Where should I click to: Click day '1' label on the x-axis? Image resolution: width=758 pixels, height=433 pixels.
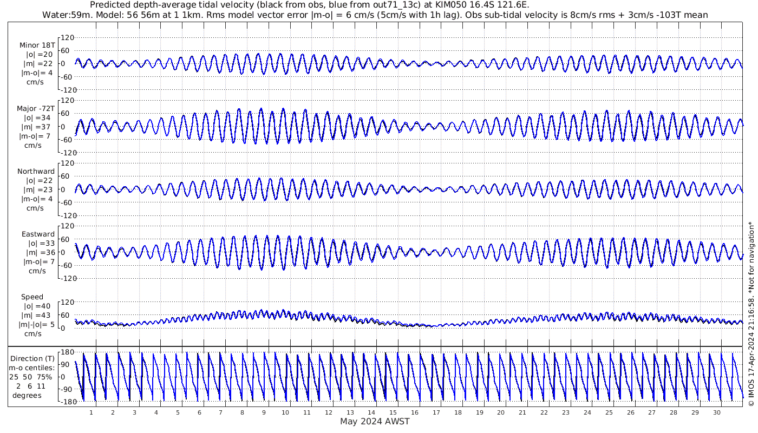click(x=91, y=412)
